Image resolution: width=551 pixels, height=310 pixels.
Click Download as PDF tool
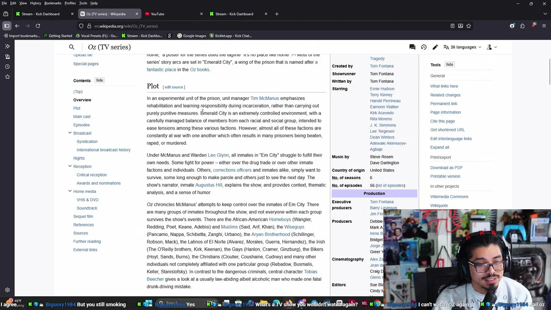tap(446, 167)
